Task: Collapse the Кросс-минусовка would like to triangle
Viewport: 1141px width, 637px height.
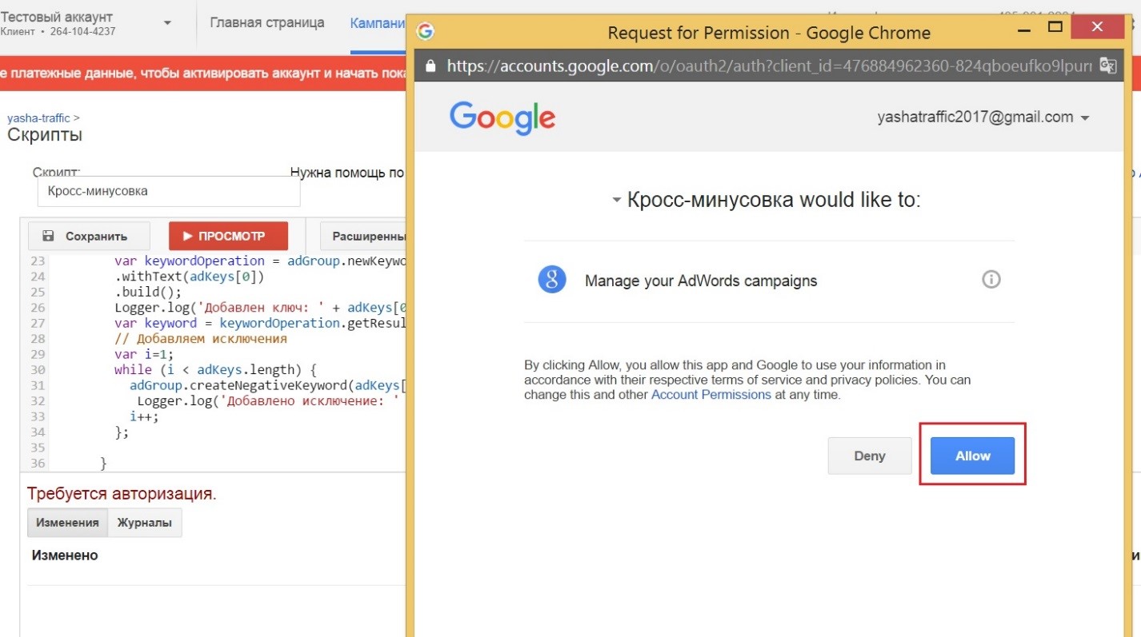Action: 616,200
